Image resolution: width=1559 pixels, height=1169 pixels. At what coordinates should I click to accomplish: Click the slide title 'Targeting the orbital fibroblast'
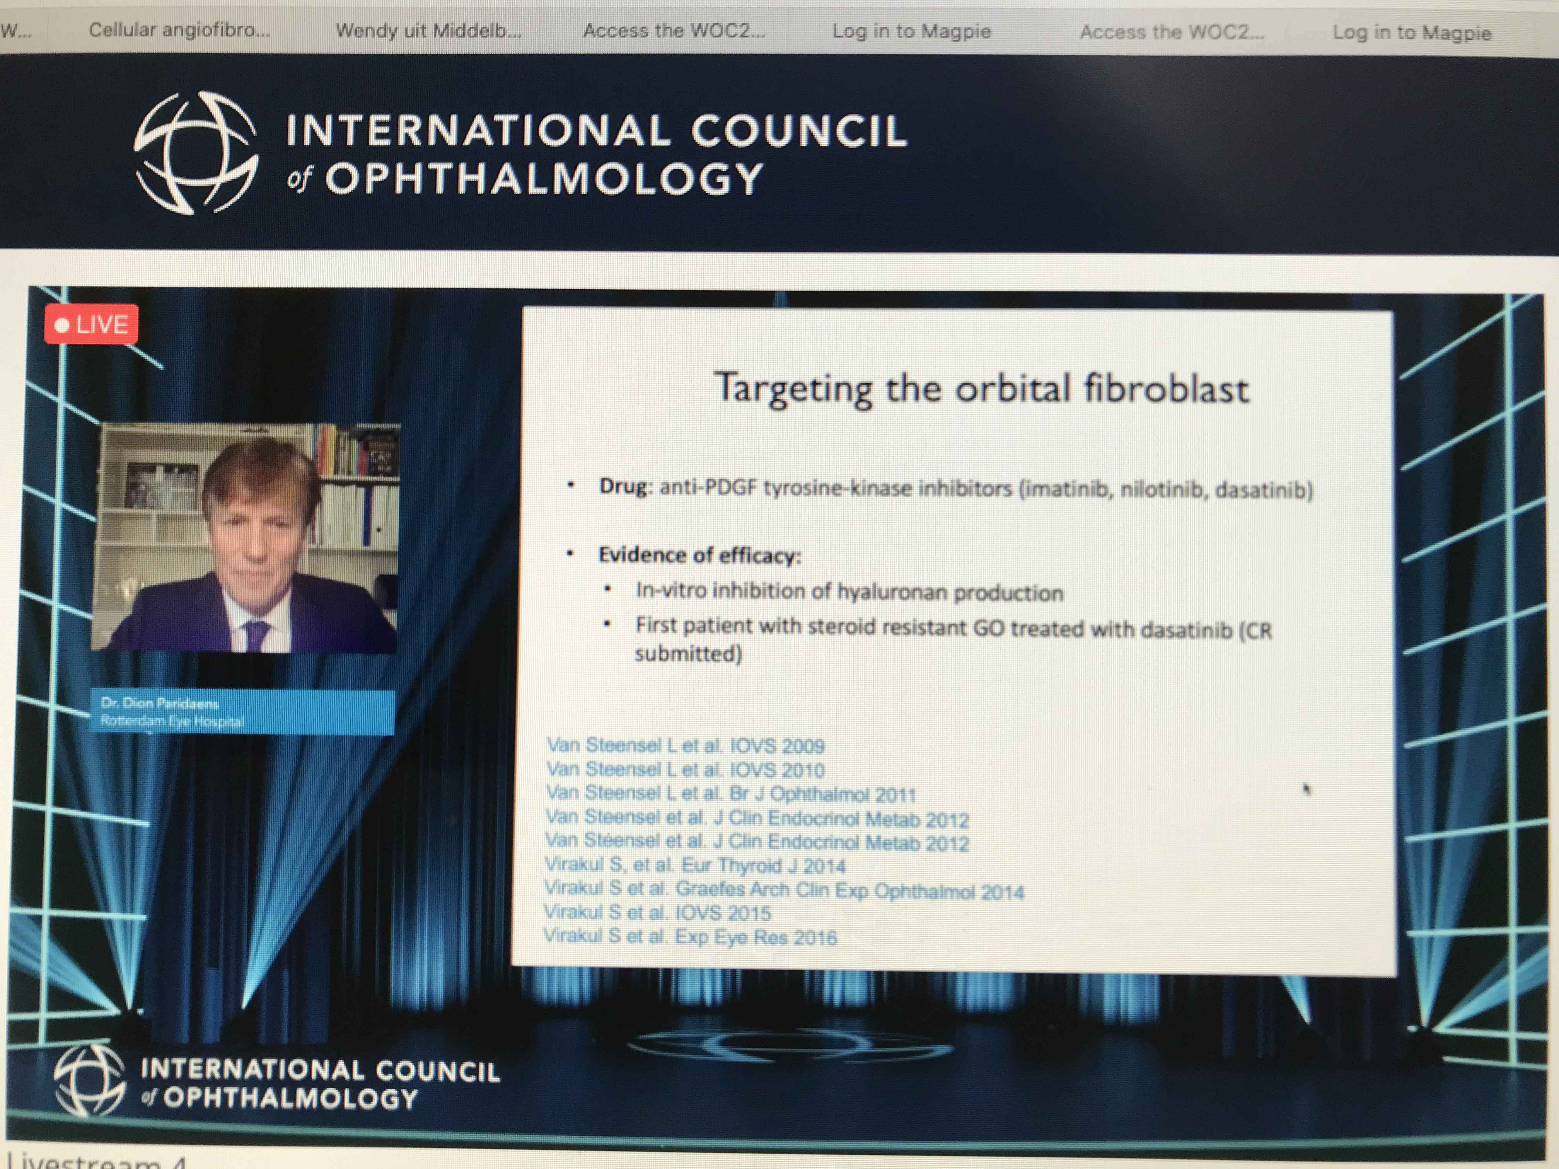982,388
